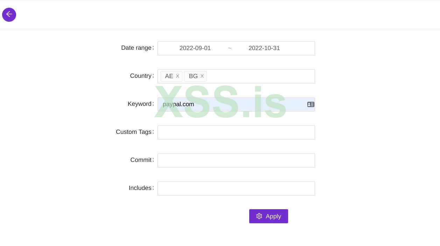Click the Date range label
Screen dimensions: 440x246
coord(136,48)
